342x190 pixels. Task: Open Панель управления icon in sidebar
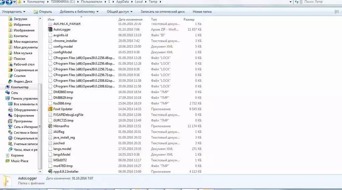click(x=8, y=98)
